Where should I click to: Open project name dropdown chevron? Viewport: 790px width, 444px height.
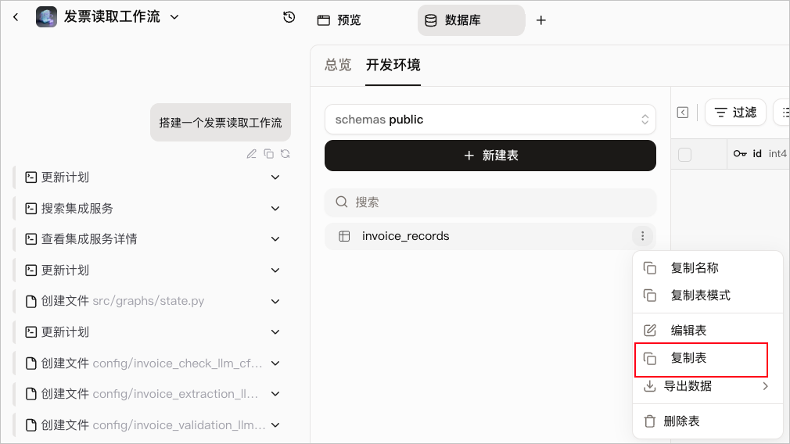tap(174, 17)
